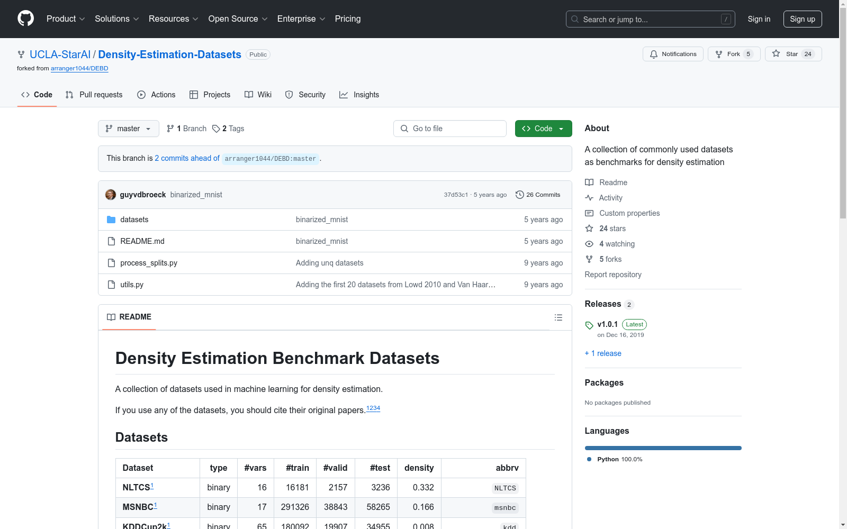The height and width of the screenshot is (529, 847).
Task: Star this repository
Action: tap(793, 54)
